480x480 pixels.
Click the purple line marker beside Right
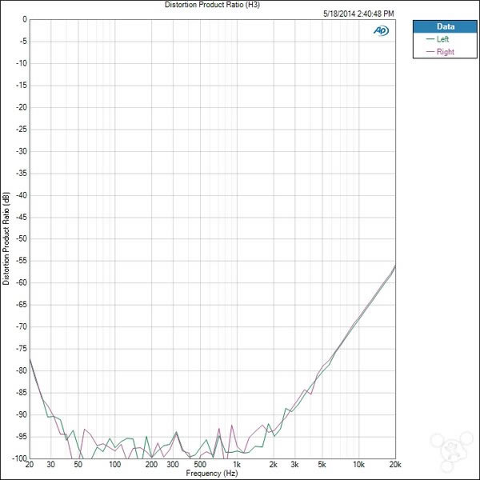pyautogui.click(x=430, y=51)
